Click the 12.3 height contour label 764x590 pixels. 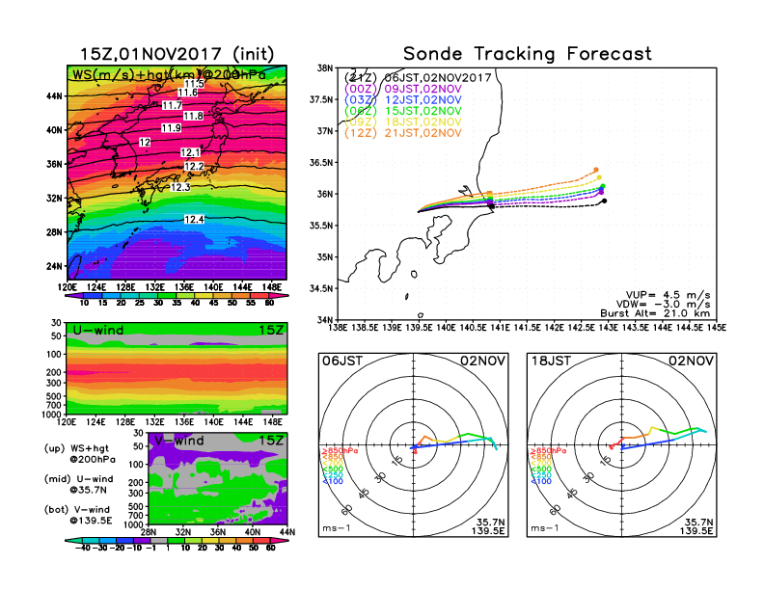[x=180, y=187]
